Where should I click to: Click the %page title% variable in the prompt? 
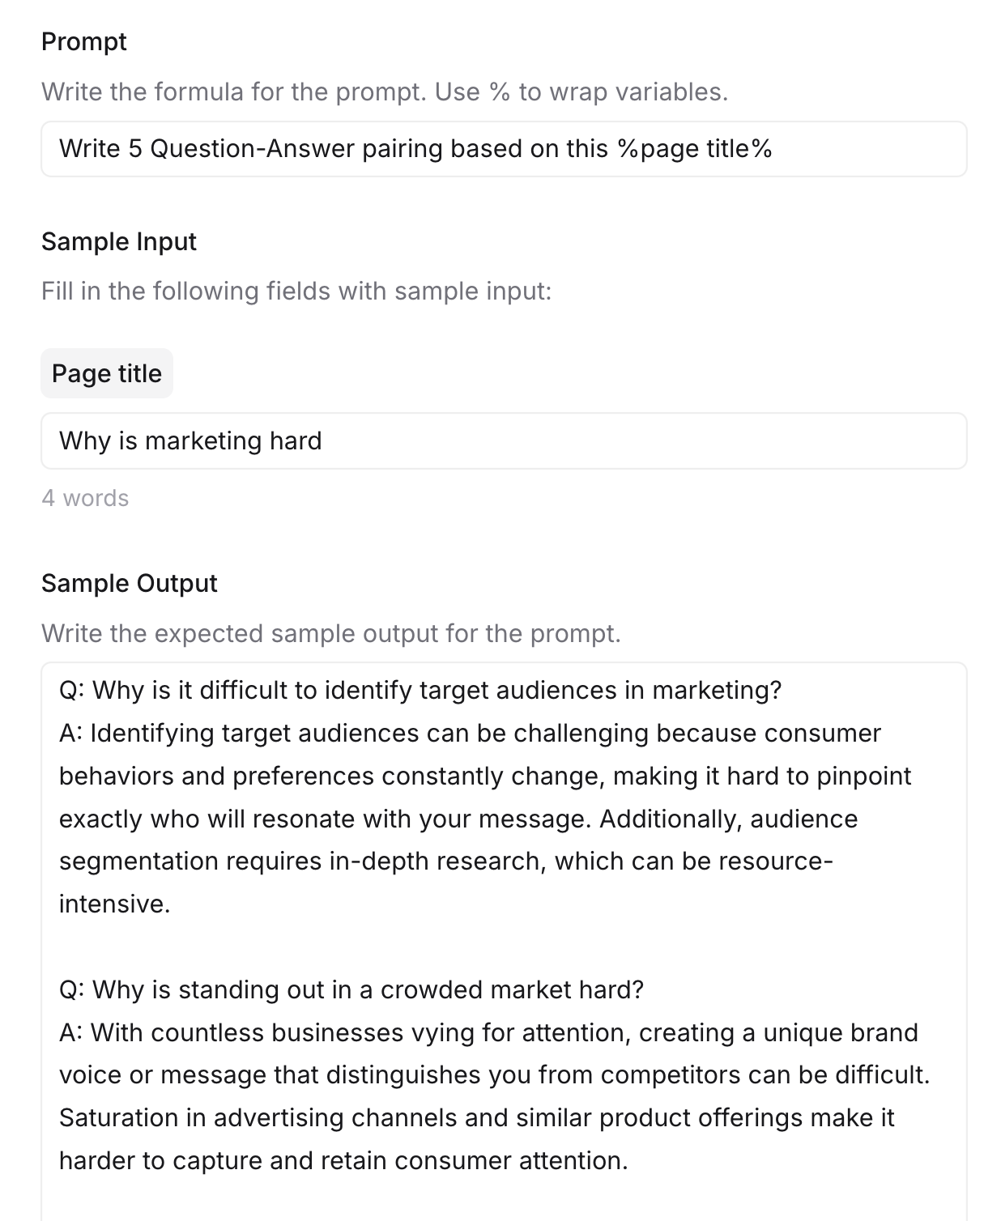pos(694,149)
